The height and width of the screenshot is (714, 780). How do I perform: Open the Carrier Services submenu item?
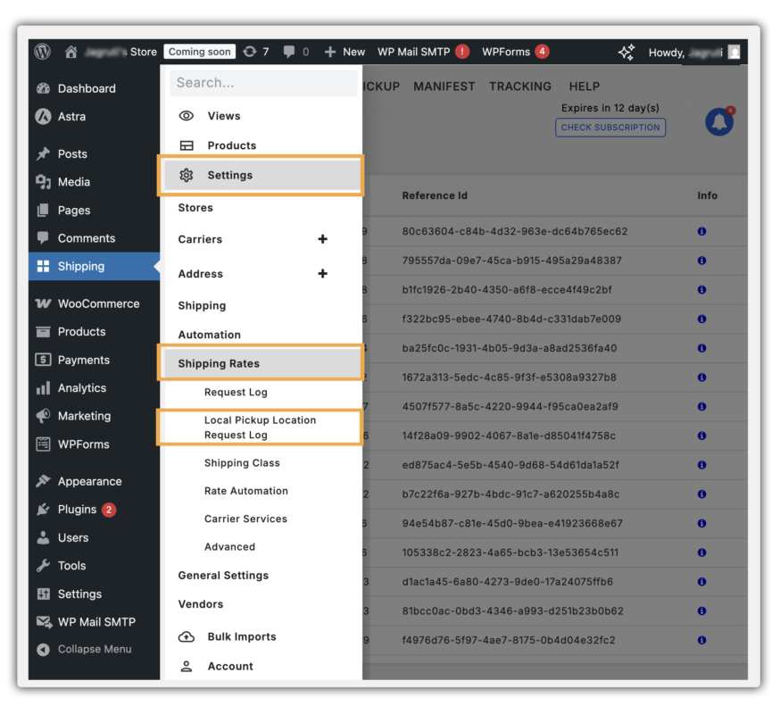[x=245, y=519]
